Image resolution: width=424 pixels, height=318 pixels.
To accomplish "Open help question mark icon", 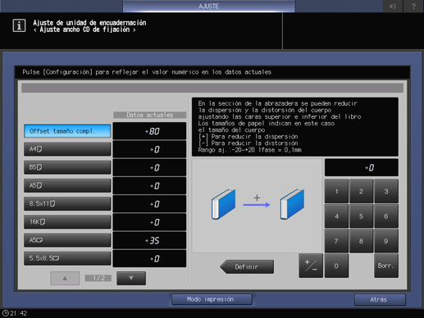I will [x=413, y=6].
